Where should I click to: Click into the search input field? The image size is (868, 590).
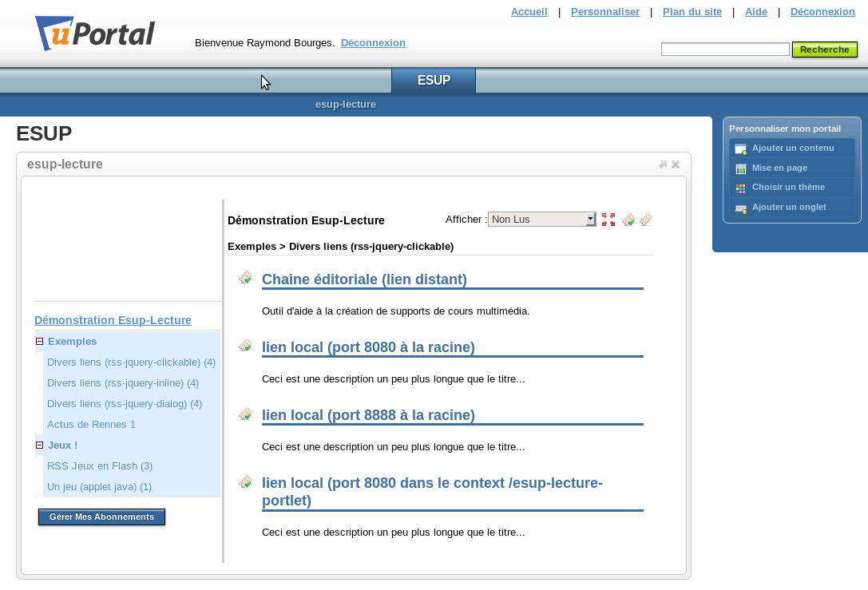725,49
